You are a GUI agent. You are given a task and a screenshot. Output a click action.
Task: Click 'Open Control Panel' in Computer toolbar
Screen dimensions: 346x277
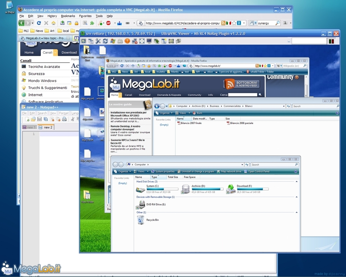257,171
